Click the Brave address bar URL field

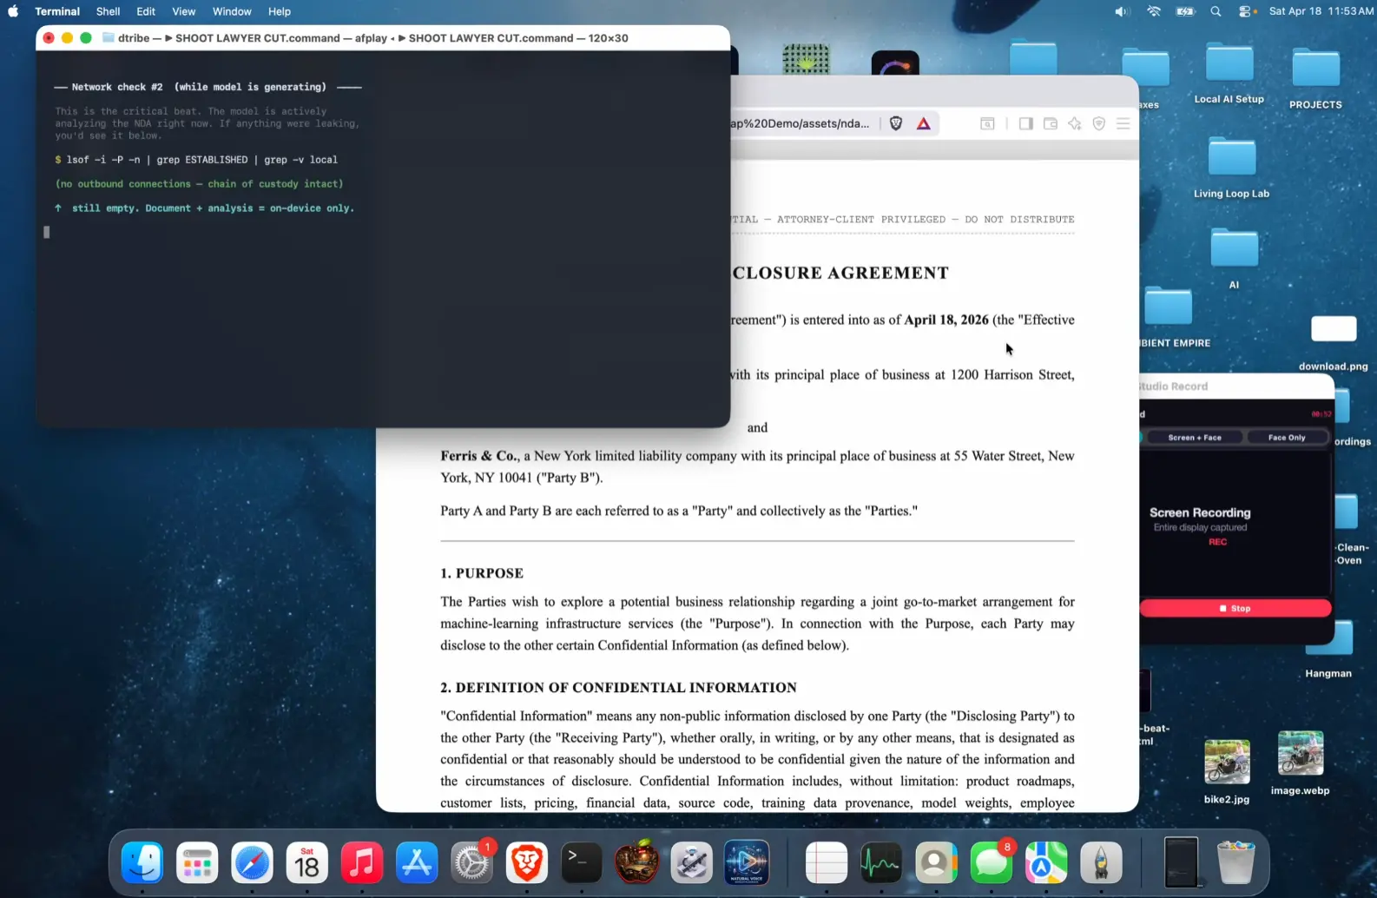click(x=799, y=123)
